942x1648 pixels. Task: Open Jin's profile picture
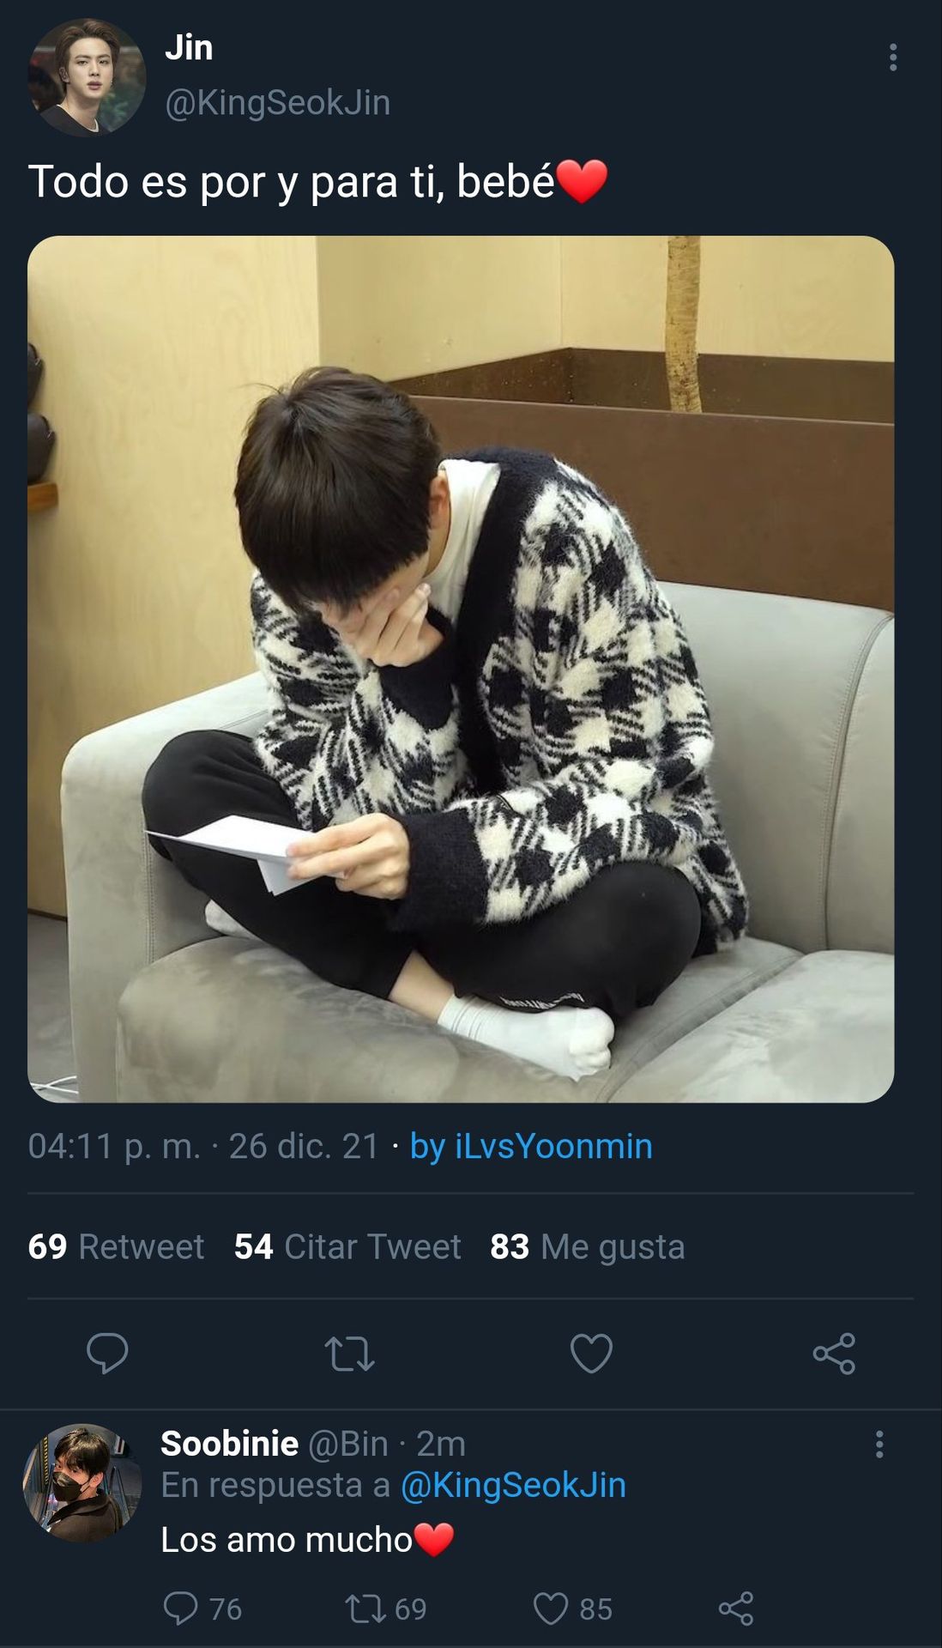pos(87,77)
